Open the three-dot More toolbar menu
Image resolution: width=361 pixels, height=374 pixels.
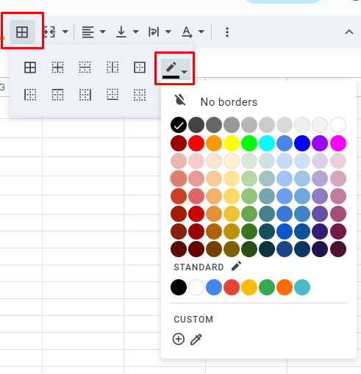227,32
